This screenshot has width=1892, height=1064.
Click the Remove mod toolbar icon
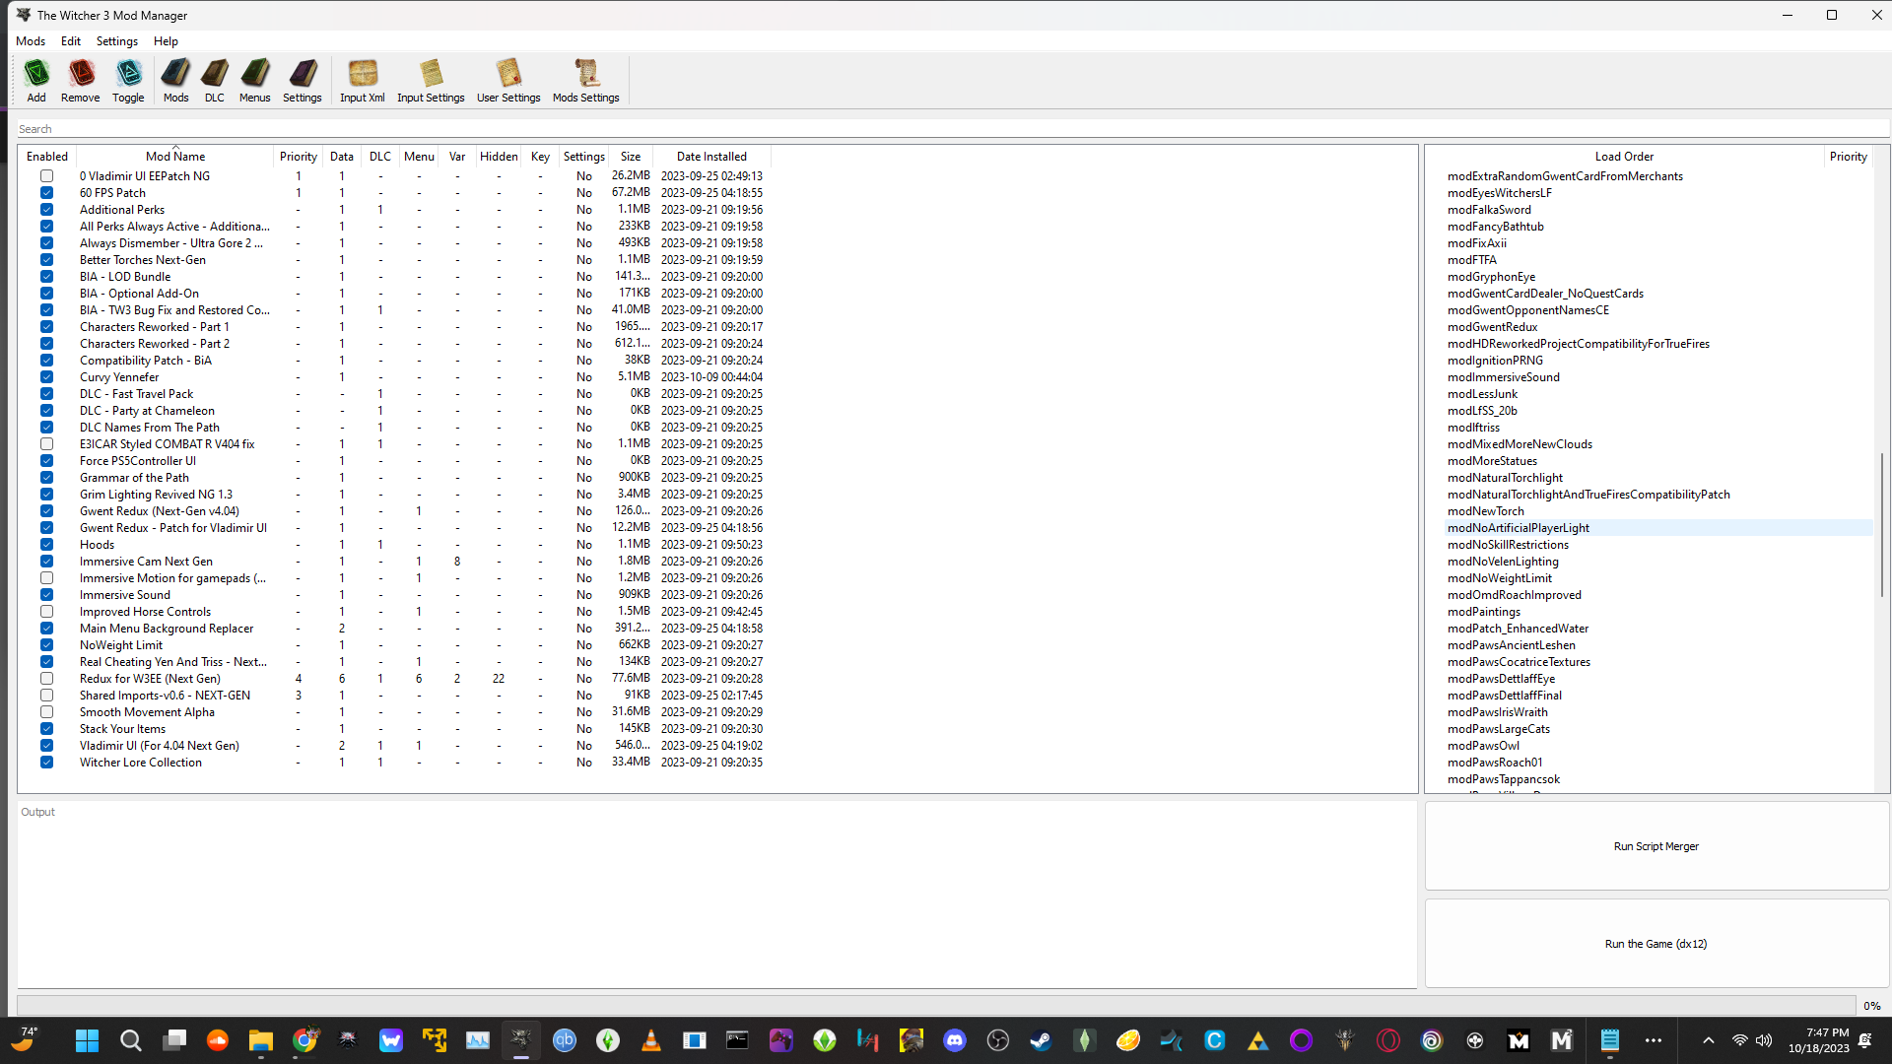80,81
